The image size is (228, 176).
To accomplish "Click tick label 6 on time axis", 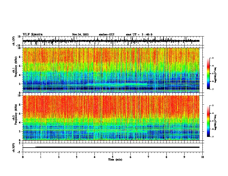I will [131, 157].
